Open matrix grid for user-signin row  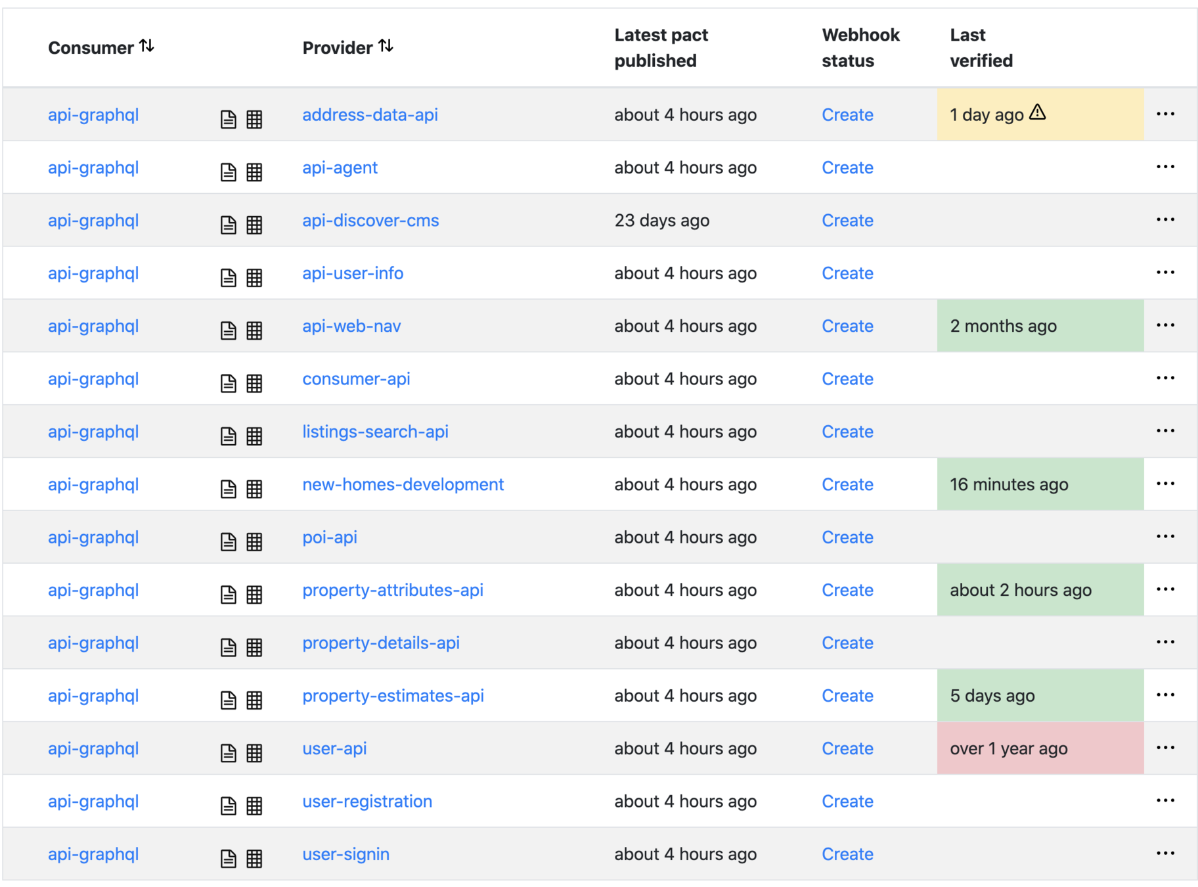(254, 859)
